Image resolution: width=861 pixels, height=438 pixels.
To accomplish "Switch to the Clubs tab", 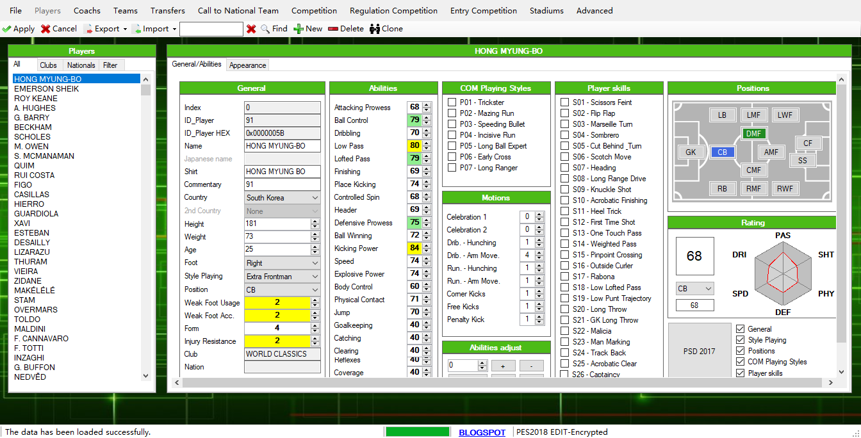I will point(48,65).
